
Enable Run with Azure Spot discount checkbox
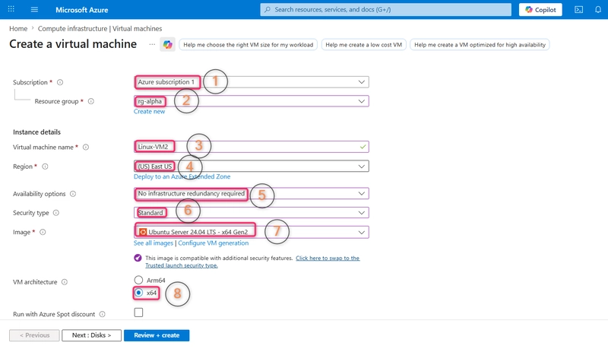138,313
